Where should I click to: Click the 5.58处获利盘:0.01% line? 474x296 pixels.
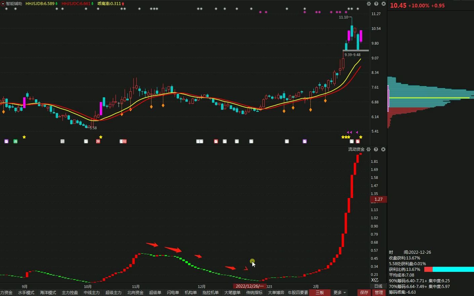click(407, 264)
